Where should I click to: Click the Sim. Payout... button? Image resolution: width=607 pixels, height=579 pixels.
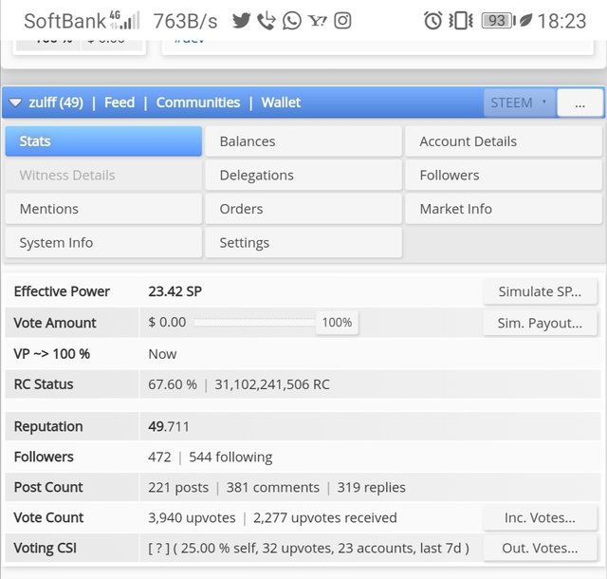(540, 323)
